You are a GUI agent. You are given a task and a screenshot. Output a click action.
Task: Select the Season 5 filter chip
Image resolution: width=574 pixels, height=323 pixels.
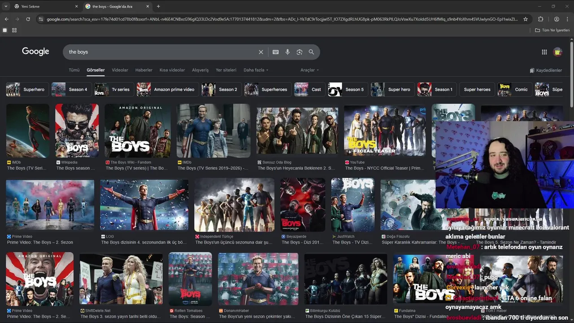point(348,89)
